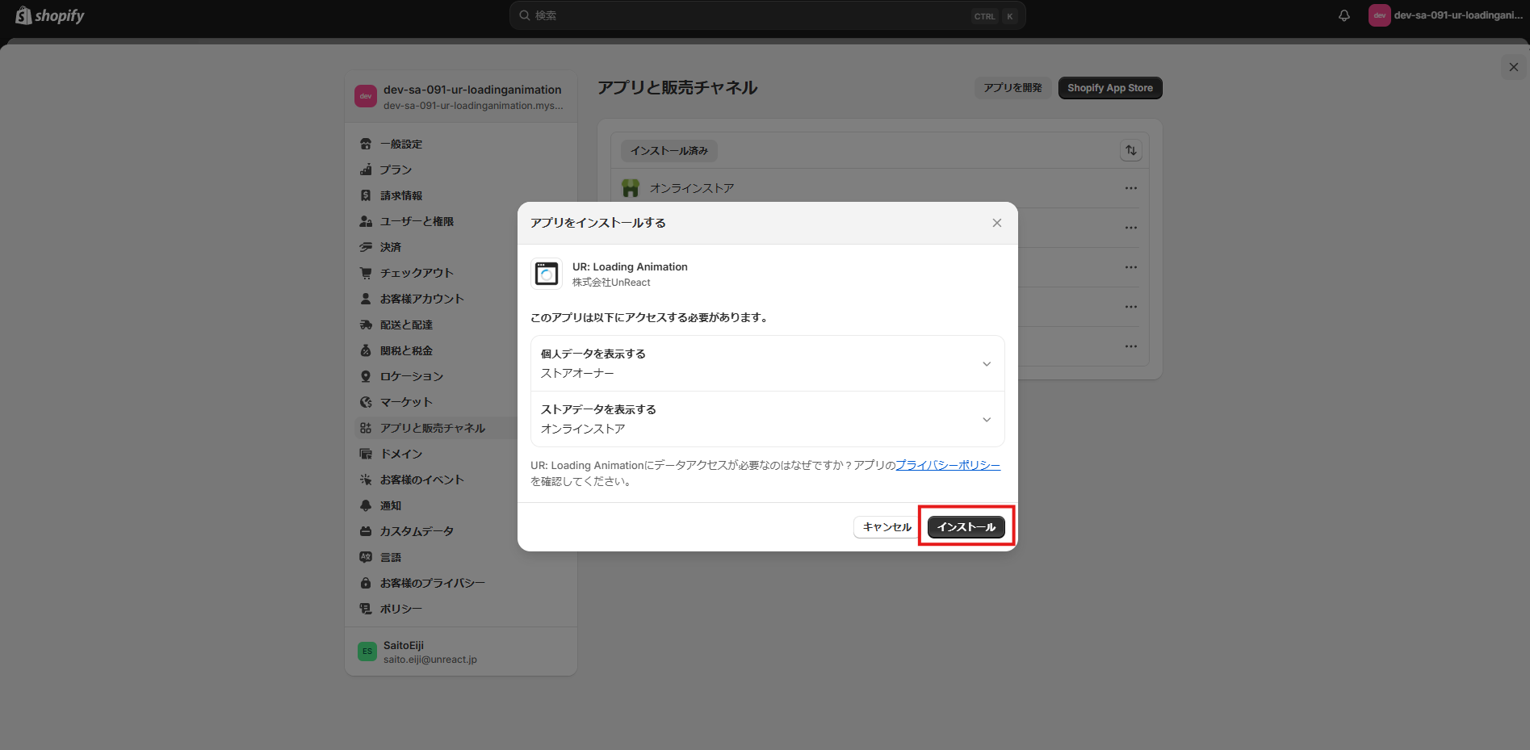The image size is (1530, 750).
Task: Open the チェックアウト settings via cart icon
Action: tap(367, 273)
